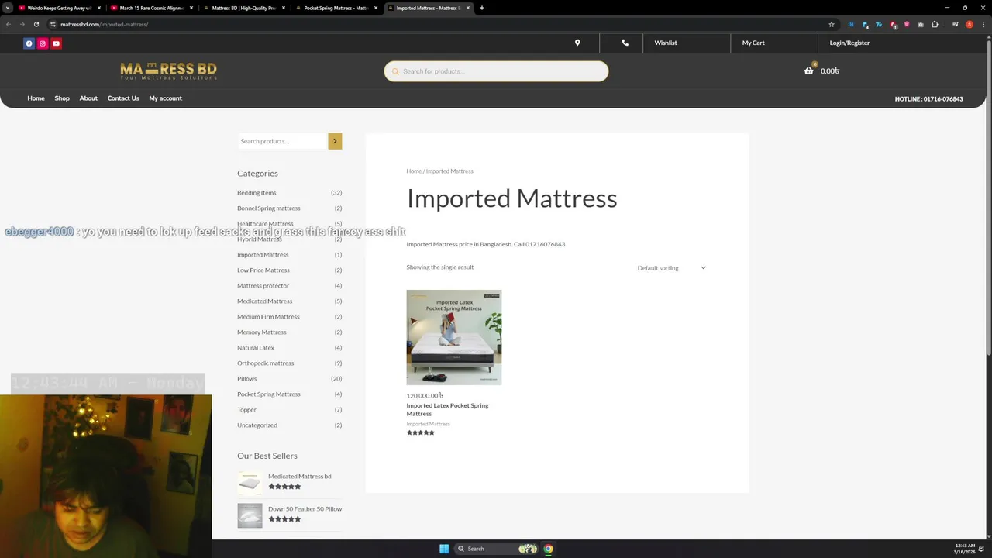The image size is (992, 558).
Task: Click the browser address bar URL
Action: (104, 24)
